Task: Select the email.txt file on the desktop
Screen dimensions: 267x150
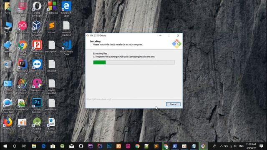Action: point(52,66)
